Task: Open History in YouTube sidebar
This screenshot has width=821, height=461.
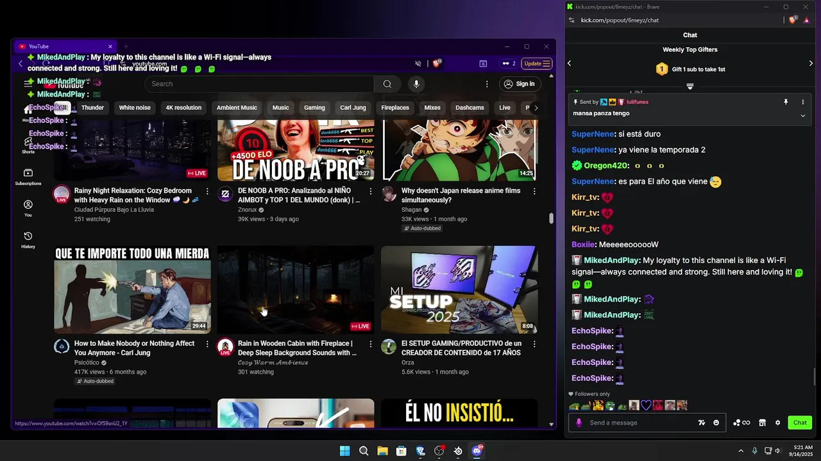Action: (x=28, y=240)
